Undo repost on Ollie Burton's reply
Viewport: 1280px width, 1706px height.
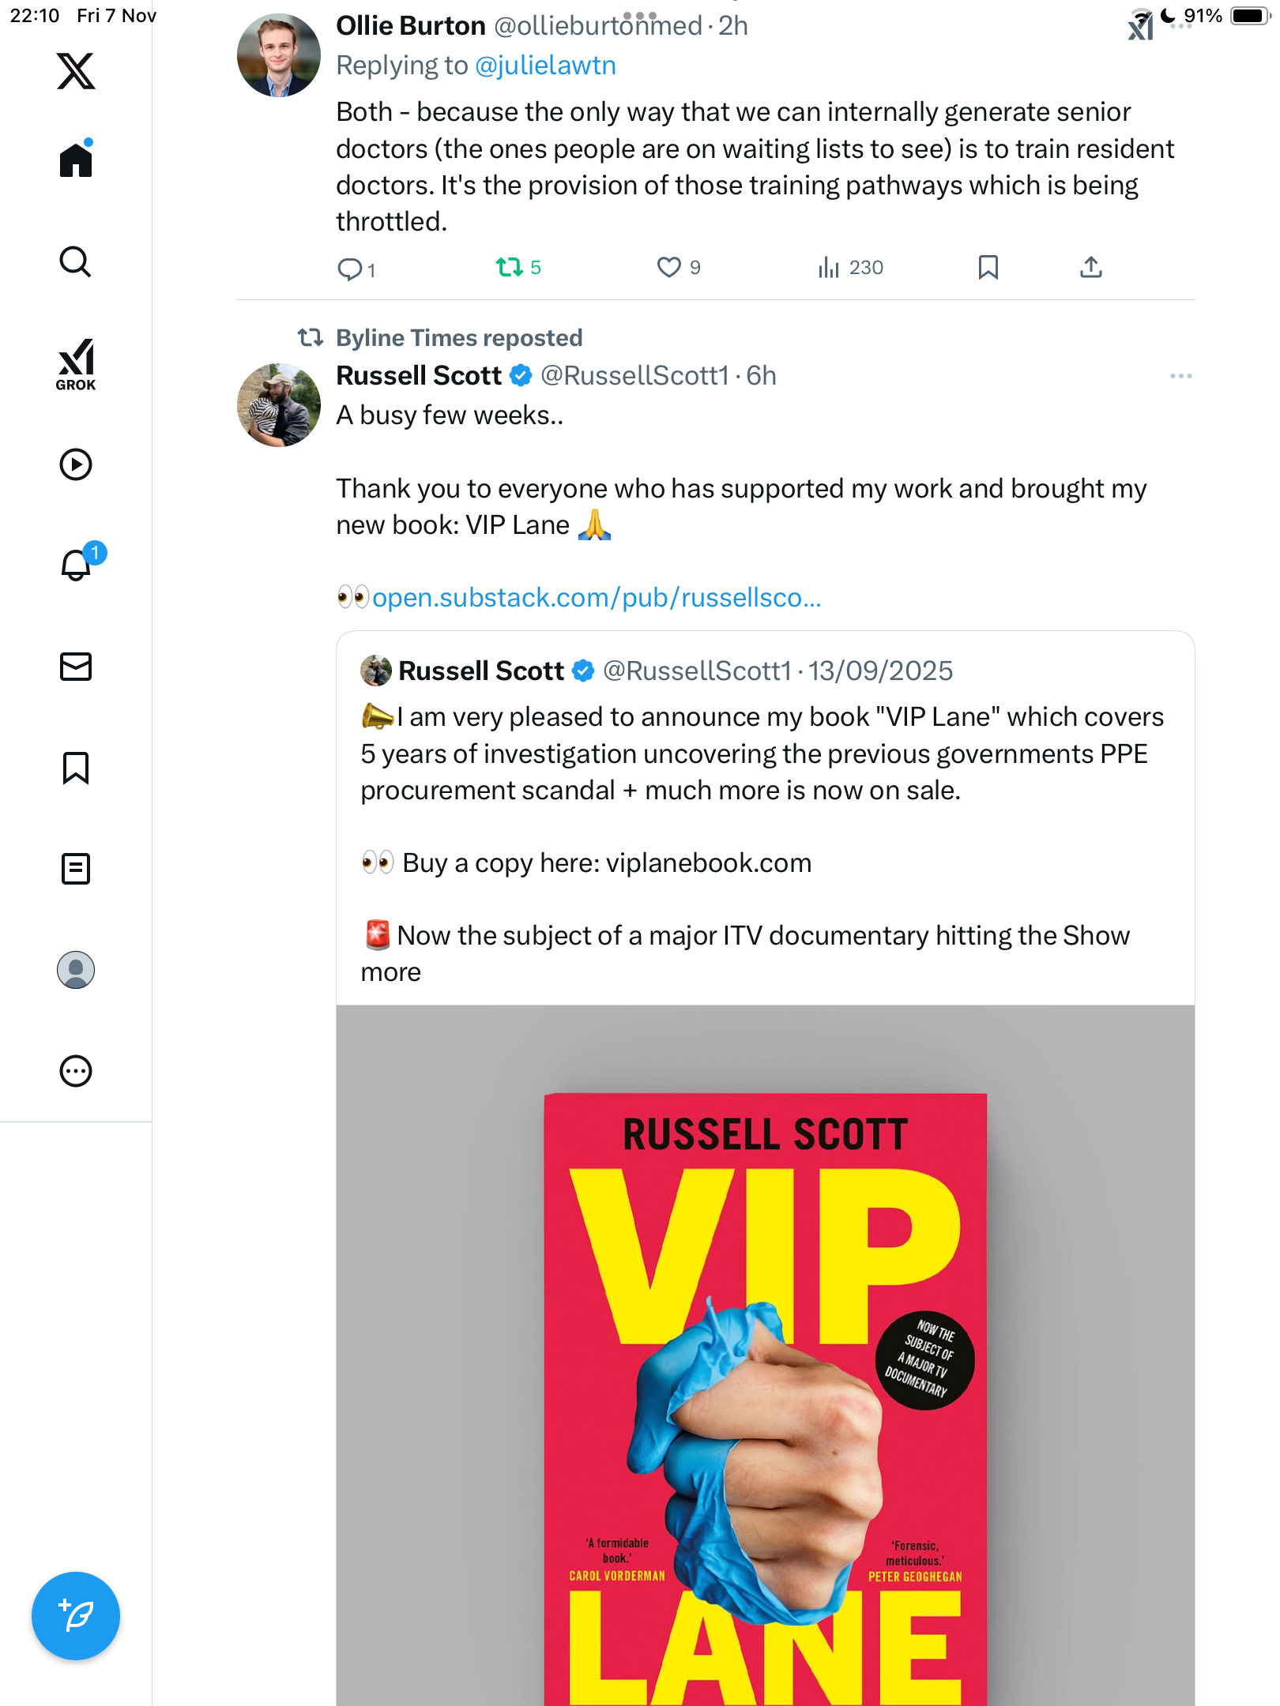point(510,268)
